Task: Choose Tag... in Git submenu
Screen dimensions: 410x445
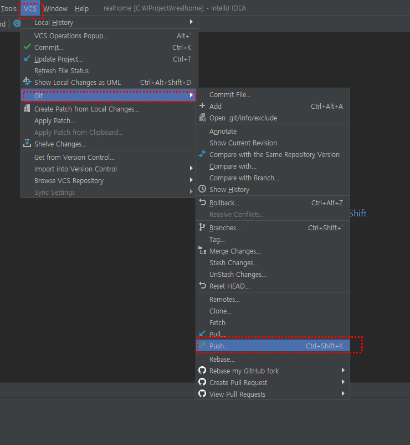Action: pyautogui.click(x=273, y=240)
